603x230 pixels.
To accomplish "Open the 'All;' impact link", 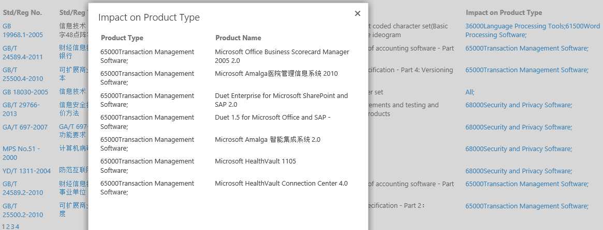I will click(x=470, y=92).
